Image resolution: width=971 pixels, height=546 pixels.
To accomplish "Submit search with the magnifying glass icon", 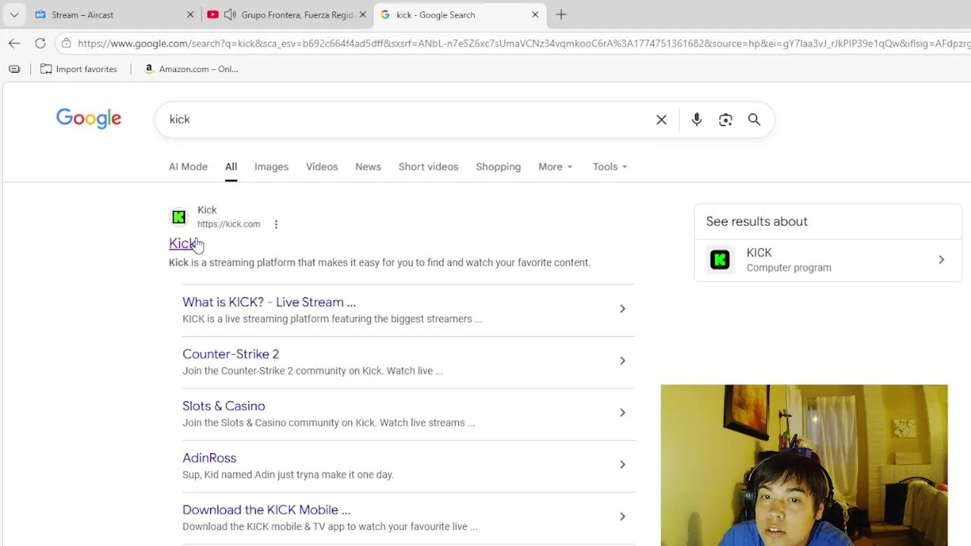I will tap(754, 120).
